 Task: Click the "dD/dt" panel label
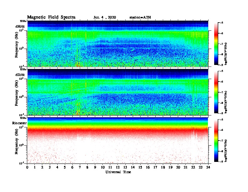click(20, 75)
